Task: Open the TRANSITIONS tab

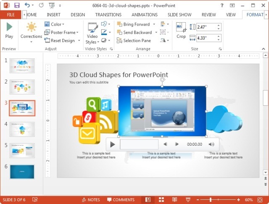Action: (108, 15)
